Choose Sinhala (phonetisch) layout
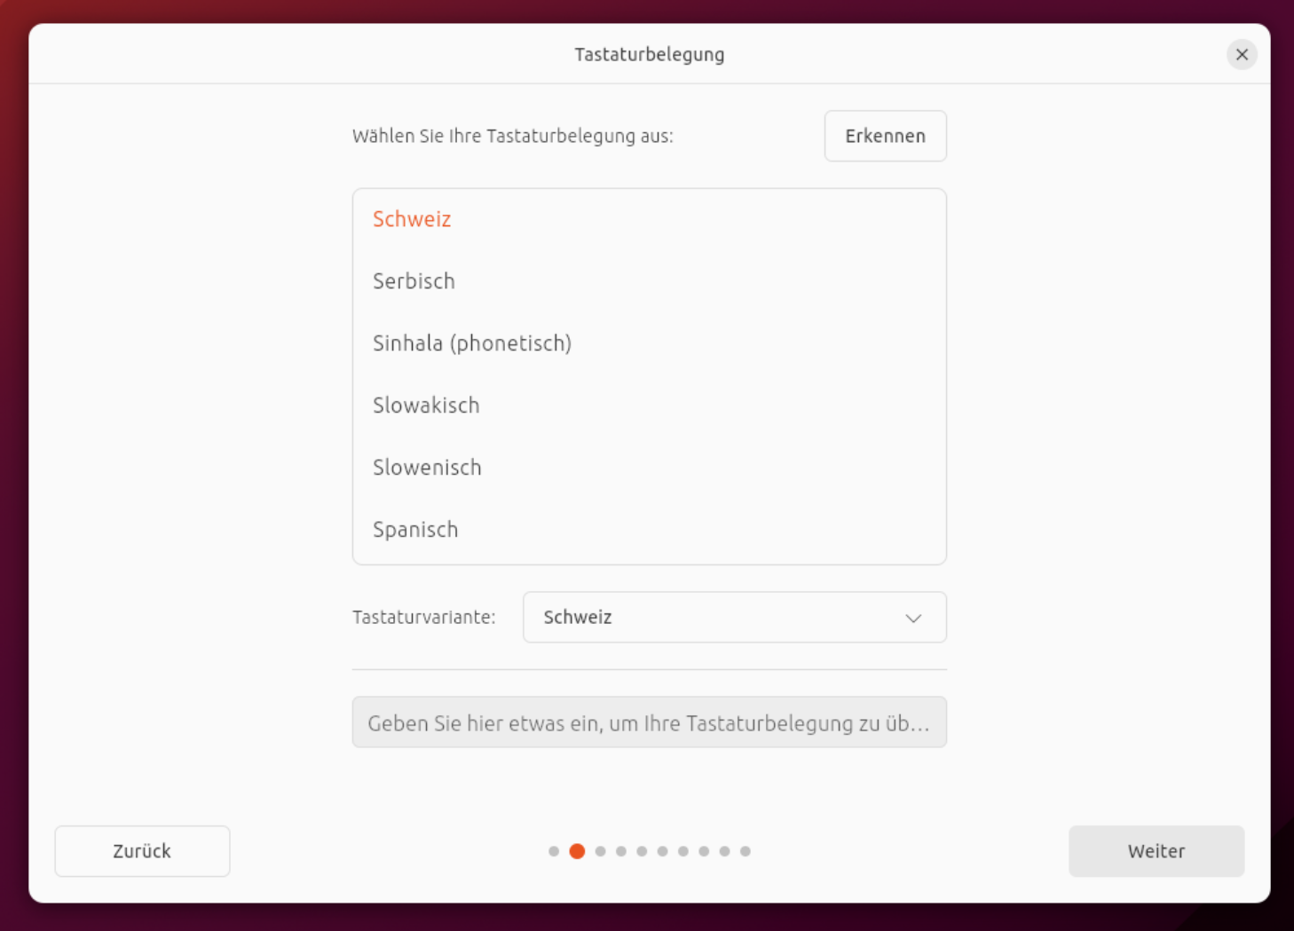The image size is (1294, 931). 471,343
